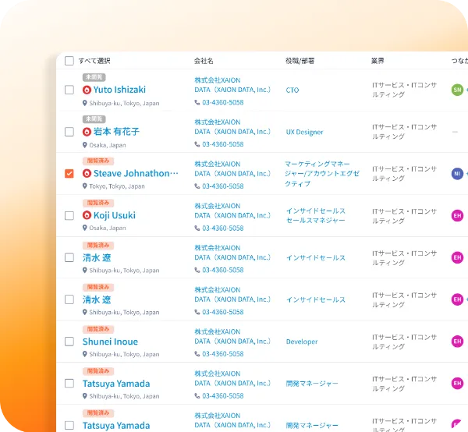Click the 会社名 column header

204,61
